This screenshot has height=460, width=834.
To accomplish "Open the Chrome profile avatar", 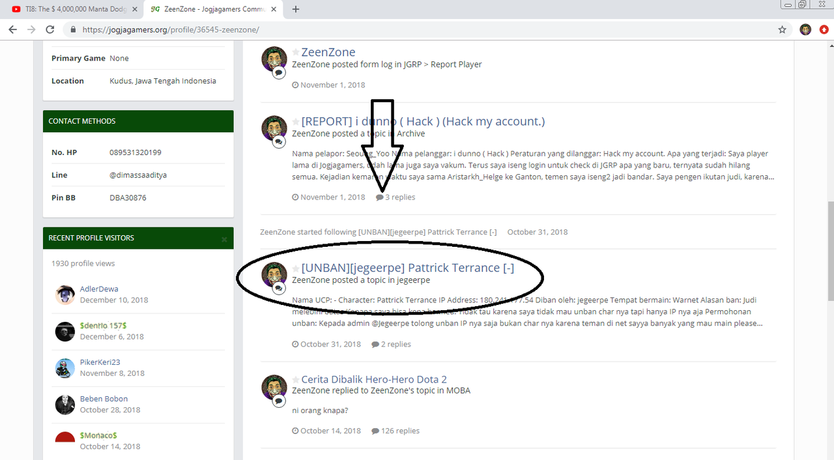I will tap(805, 30).
